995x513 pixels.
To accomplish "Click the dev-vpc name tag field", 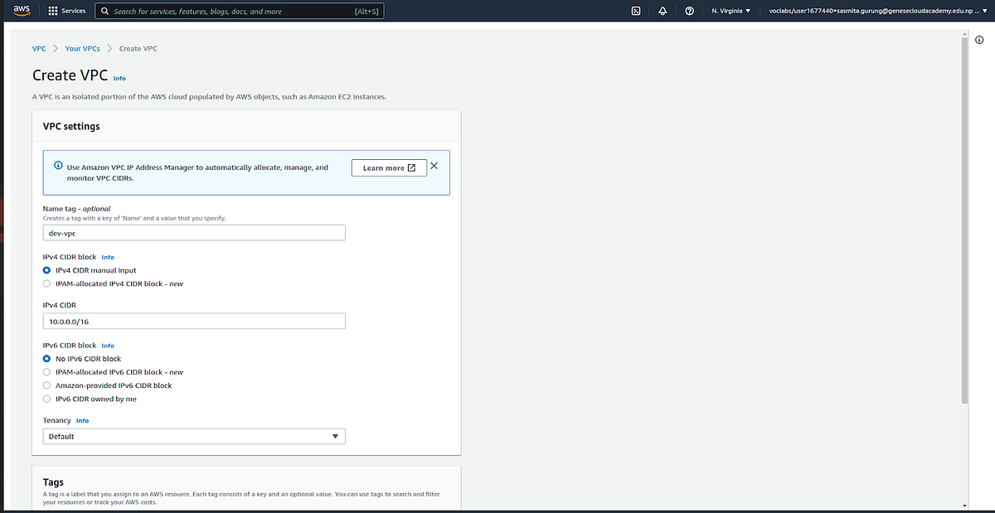I will pos(193,232).
